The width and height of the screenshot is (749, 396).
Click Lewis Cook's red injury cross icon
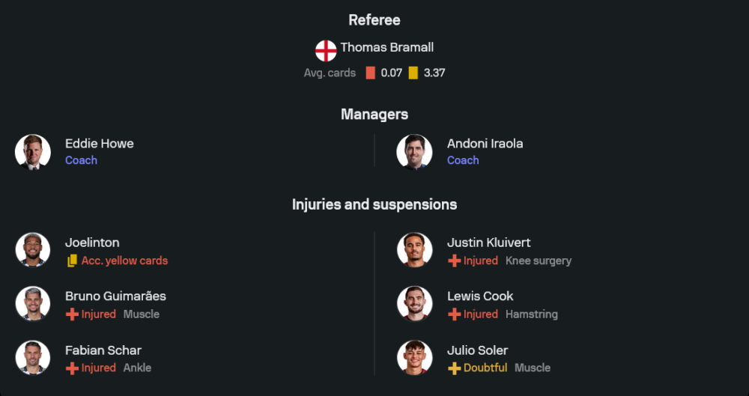point(454,314)
